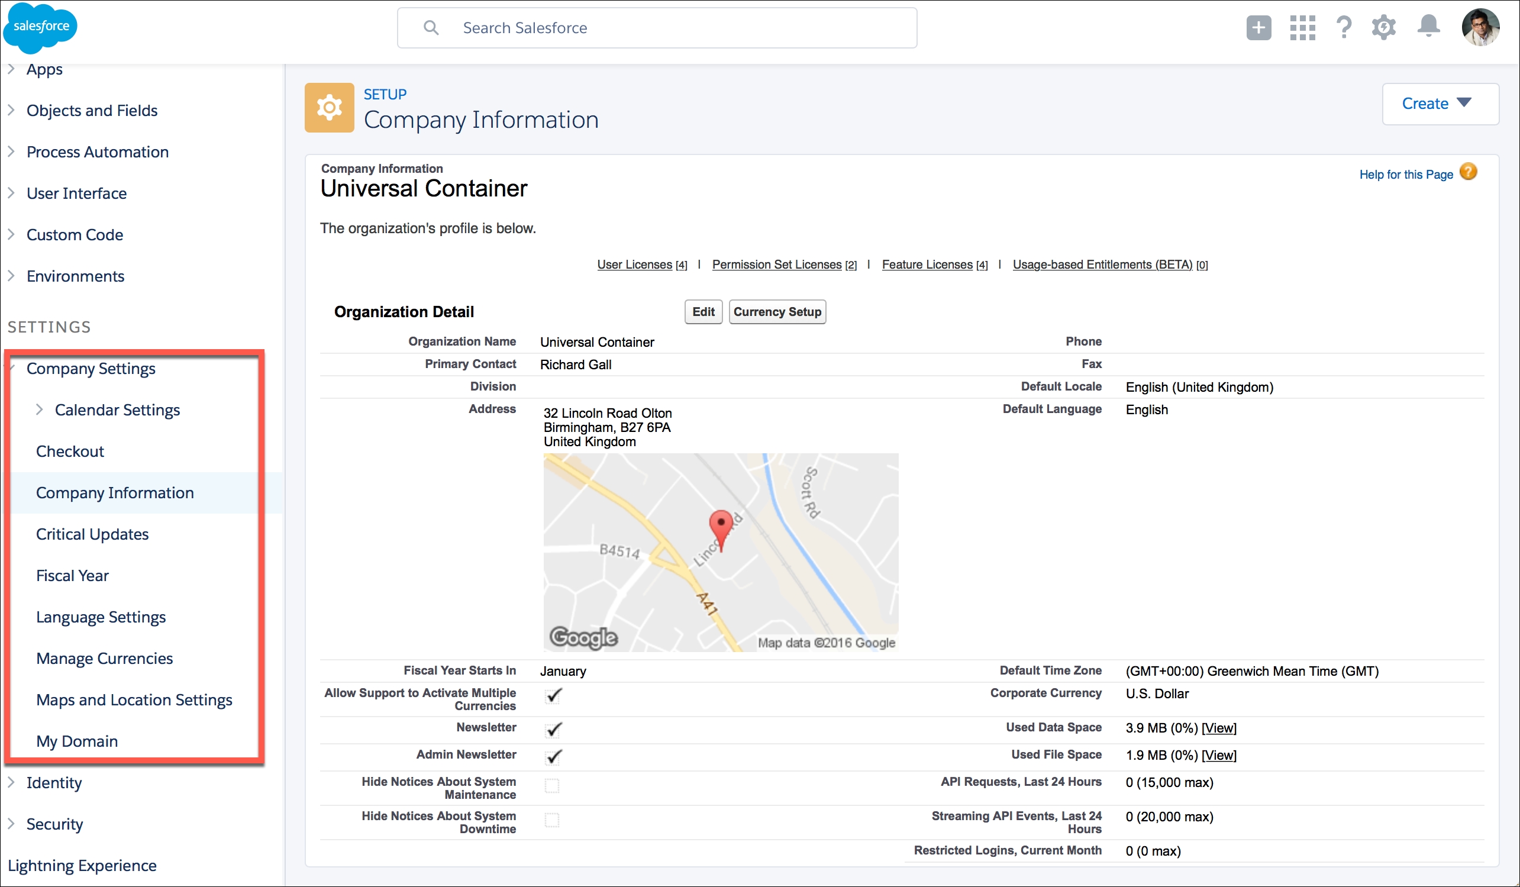Click the Currency Setup button
This screenshot has width=1520, height=887.
(x=777, y=312)
